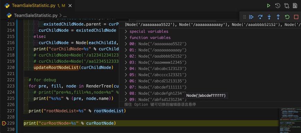Grab the debug toolbar drag handle
The width and height of the screenshot is (301, 133).
245,17
